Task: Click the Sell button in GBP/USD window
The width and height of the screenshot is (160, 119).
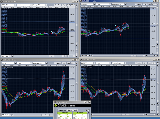Action: (x=68, y=5)
